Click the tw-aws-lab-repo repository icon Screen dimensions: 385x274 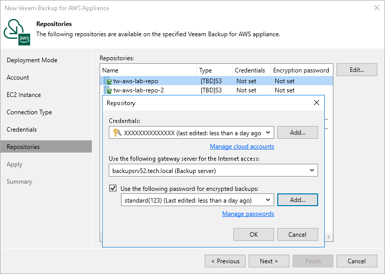[x=107, y=81]
